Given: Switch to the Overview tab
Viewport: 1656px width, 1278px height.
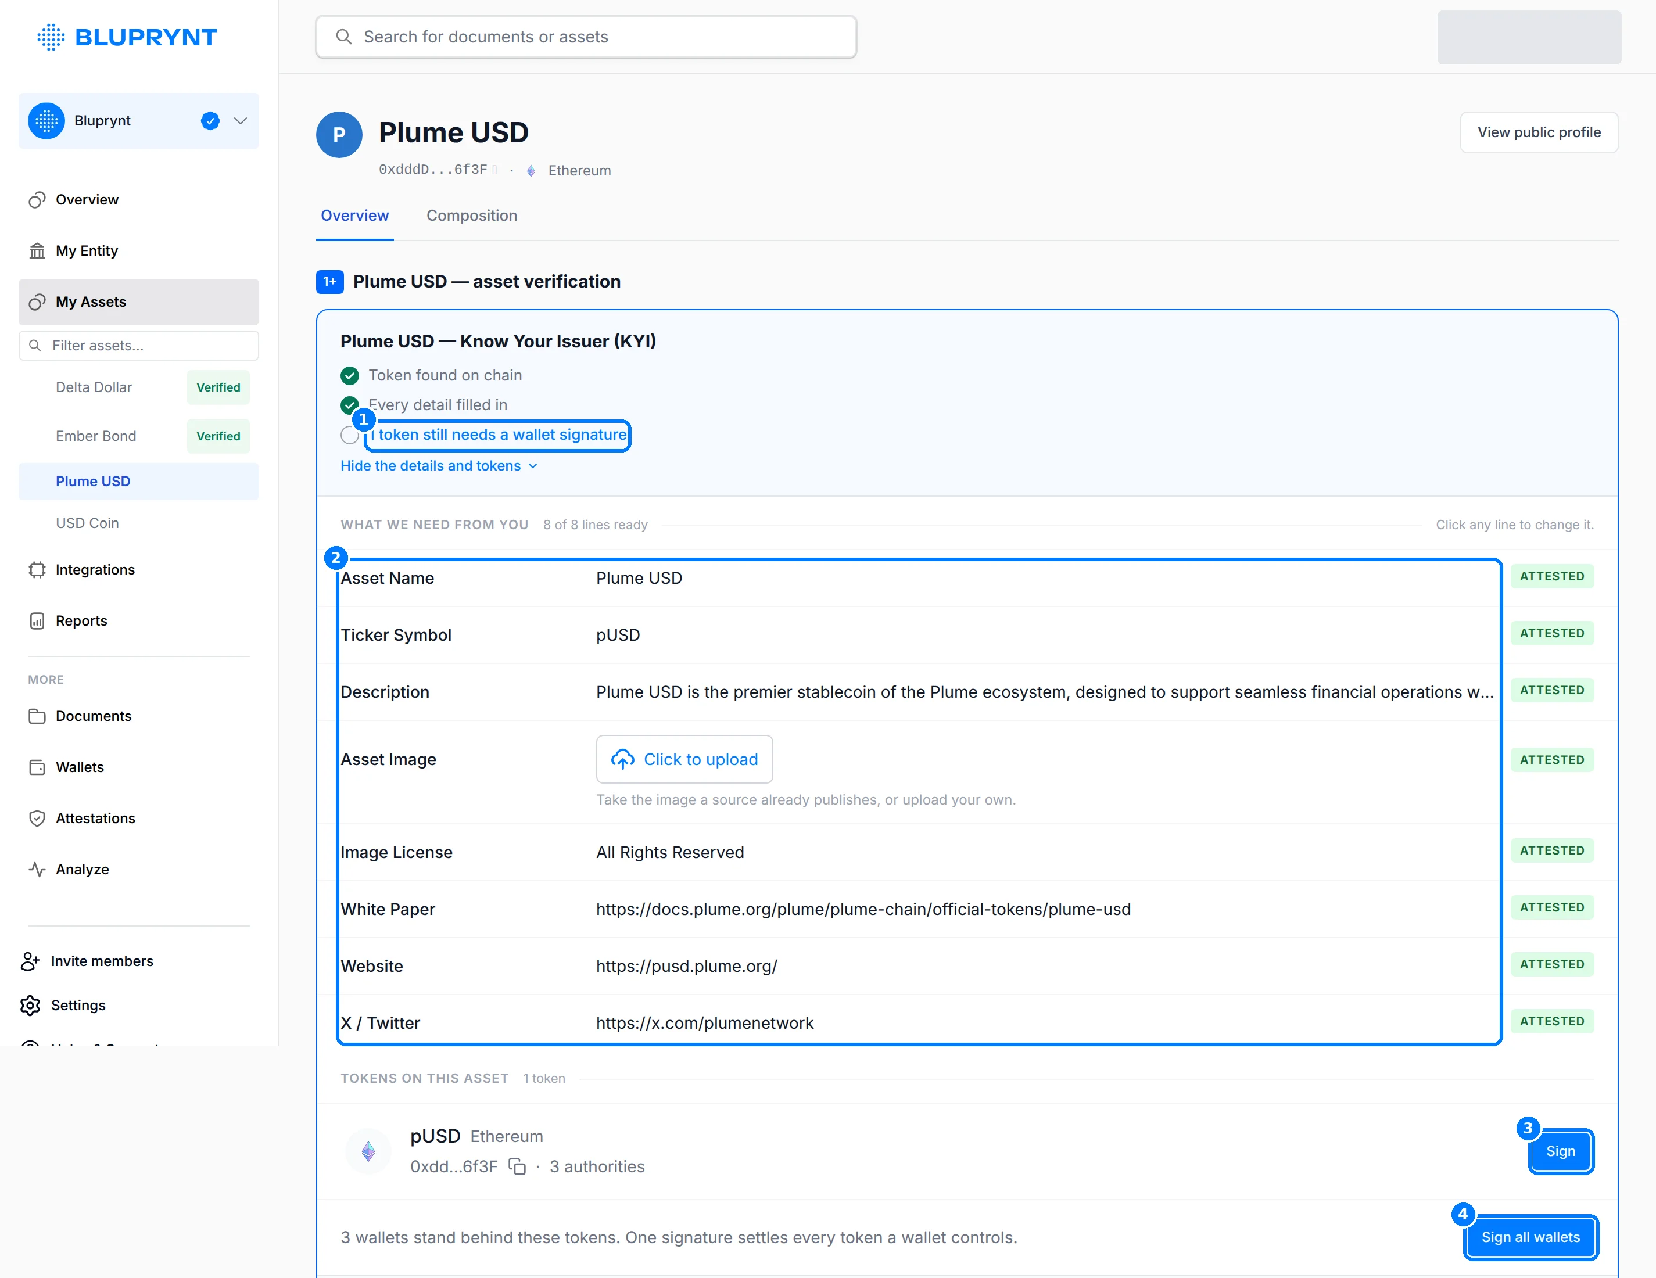Looking at the screenshot, I should point(355,216).
